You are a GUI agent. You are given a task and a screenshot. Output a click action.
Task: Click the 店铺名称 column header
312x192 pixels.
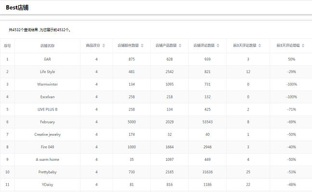[x=47, y=46]
